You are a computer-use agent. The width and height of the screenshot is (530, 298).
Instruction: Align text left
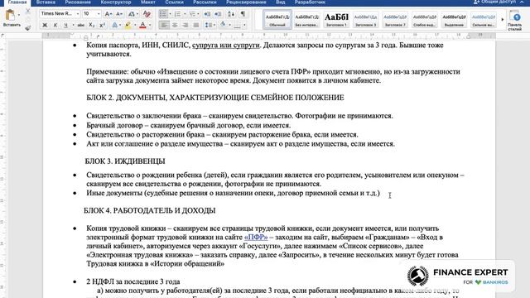tap(164, 25)
